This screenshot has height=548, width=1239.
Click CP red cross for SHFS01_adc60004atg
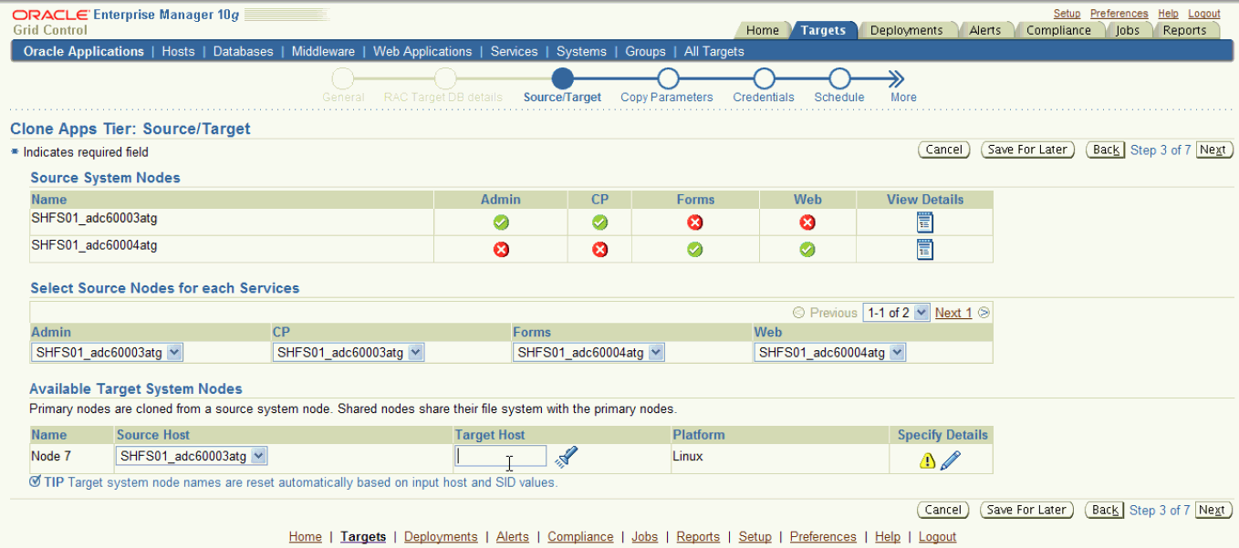point(599,250)
